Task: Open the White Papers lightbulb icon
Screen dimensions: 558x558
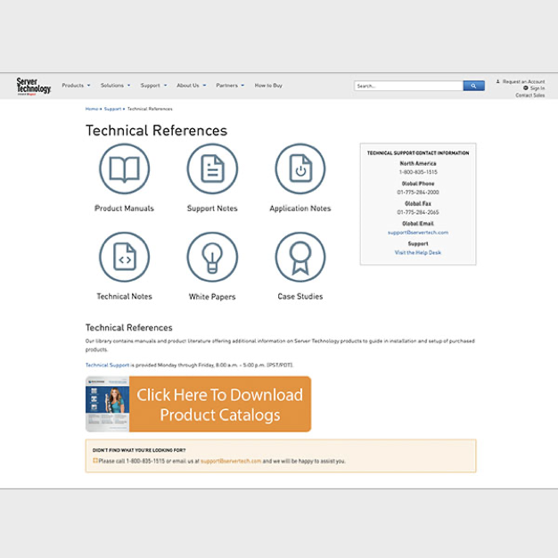Action: pyautogui.click(x=212, y=257)
